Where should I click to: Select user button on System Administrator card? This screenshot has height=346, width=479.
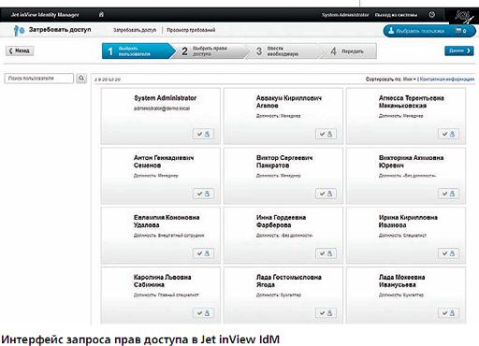(x=203, y=134)
